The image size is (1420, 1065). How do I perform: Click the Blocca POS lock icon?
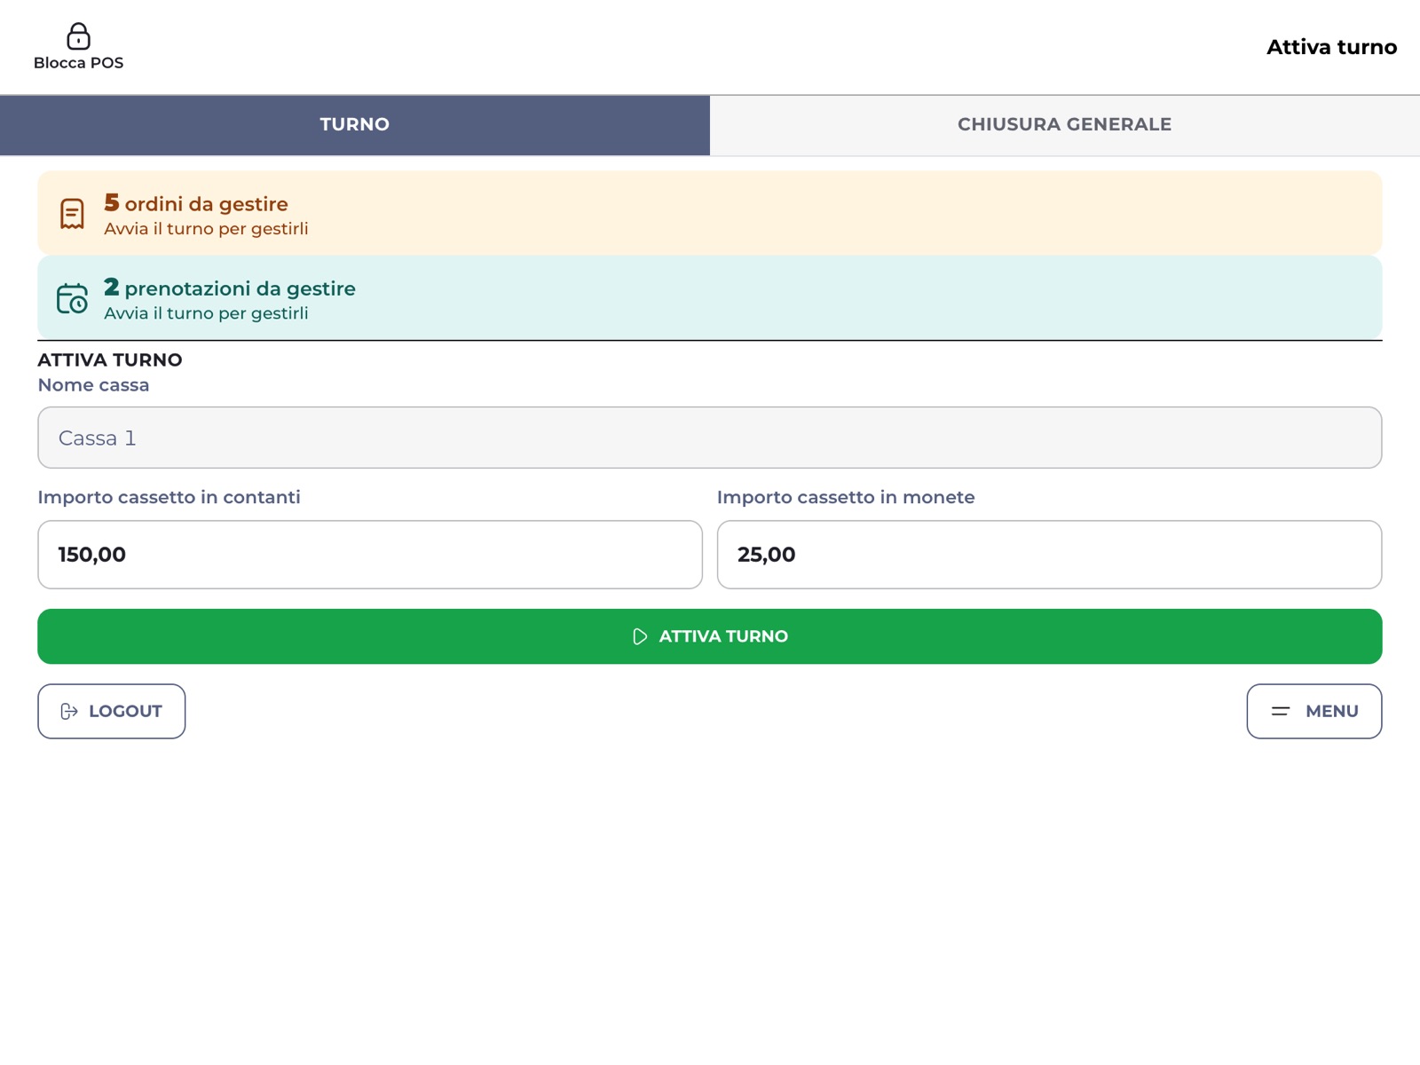78,35
